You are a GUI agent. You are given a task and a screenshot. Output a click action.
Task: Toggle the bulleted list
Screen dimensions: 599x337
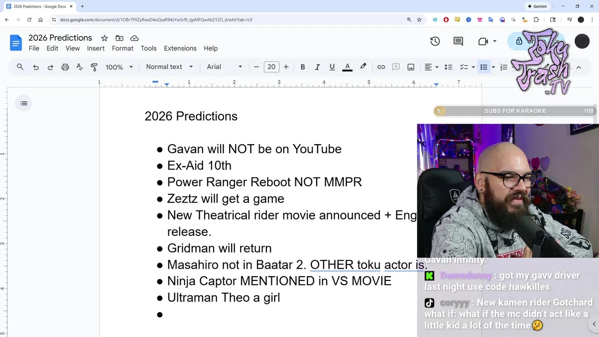pos(484,67)
